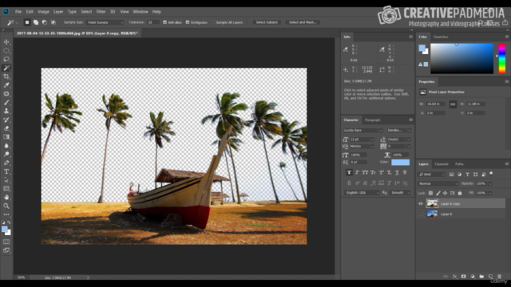Screen dimensions: 511x287
Task: Select the Rectangle shape tool
Action: click(6, 189)
